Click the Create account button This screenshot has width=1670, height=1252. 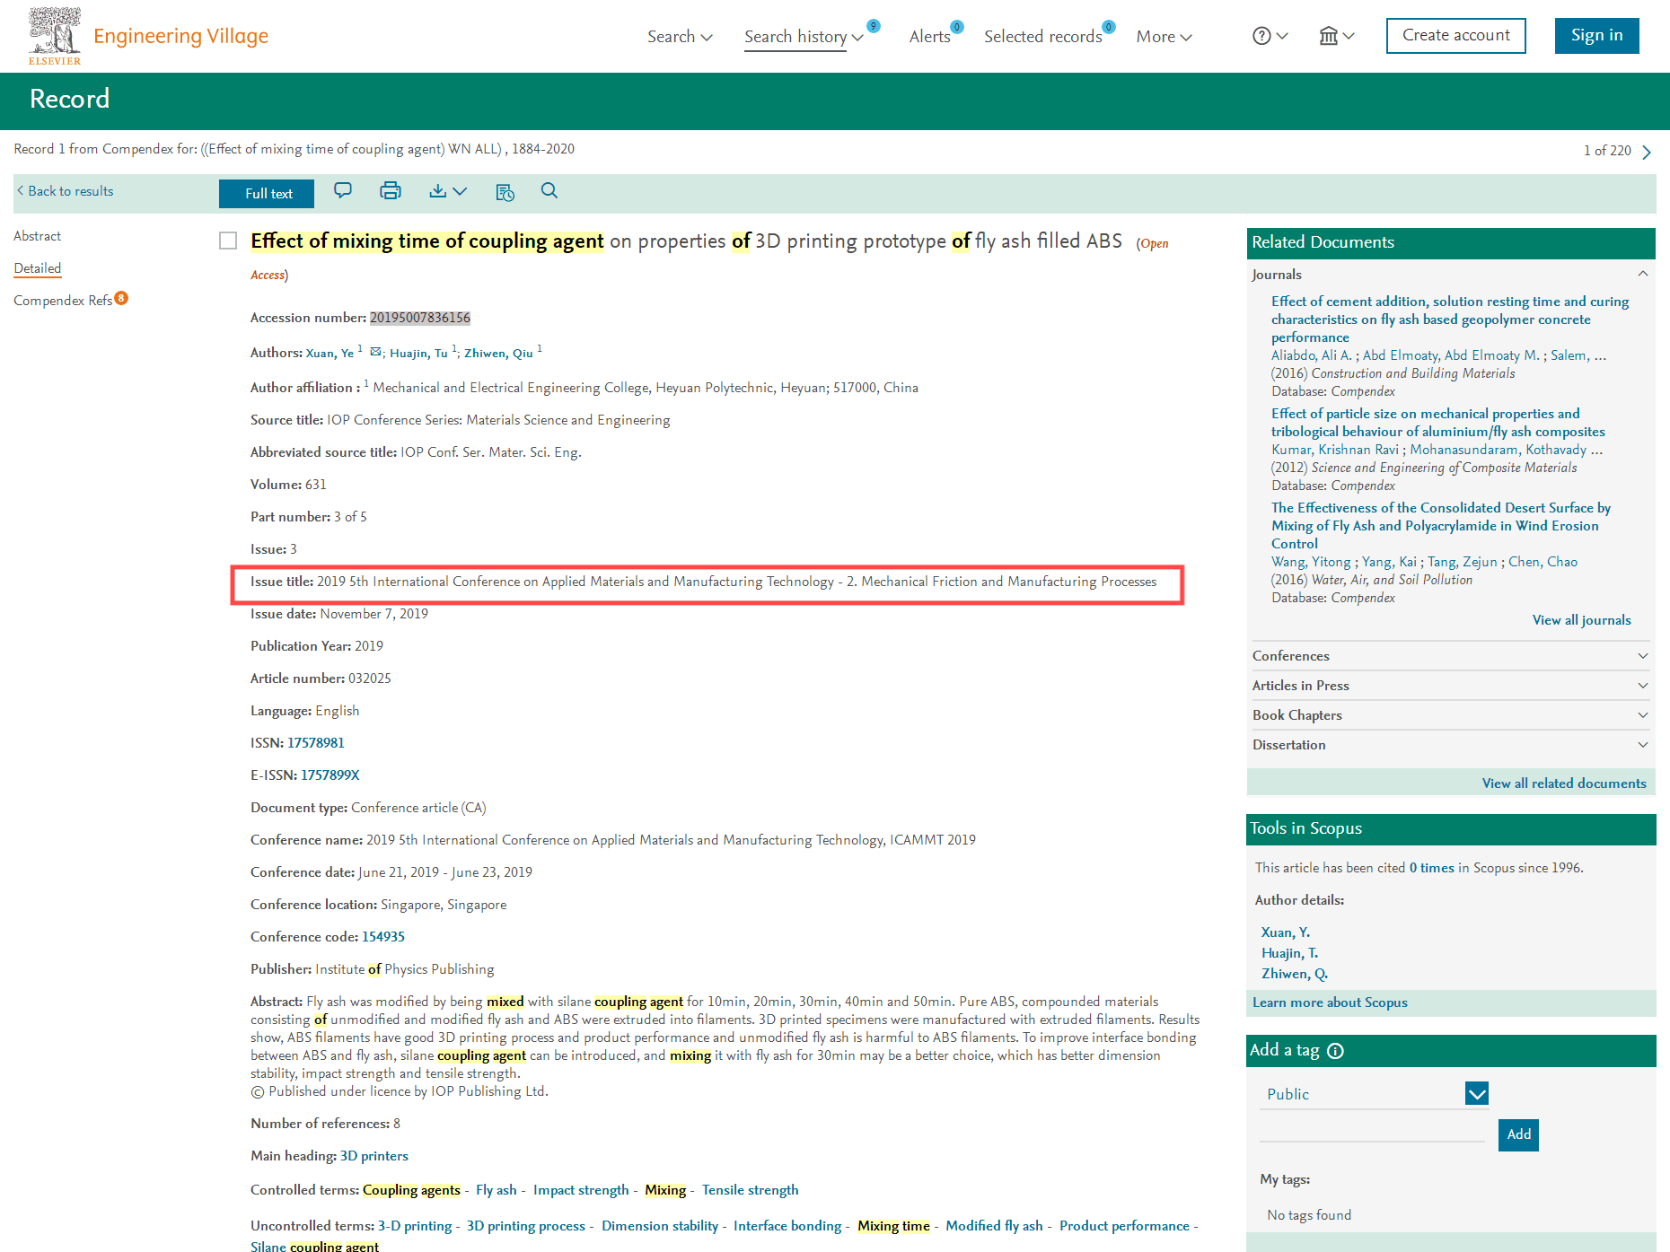tap(1455, 36)
